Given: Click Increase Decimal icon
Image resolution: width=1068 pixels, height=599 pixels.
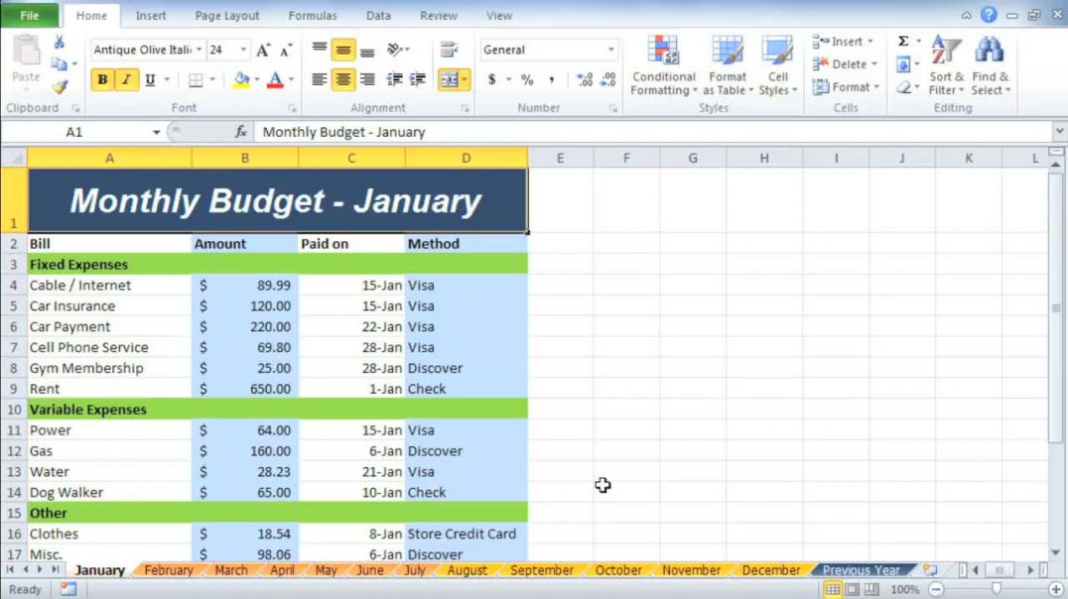Looking at the screenshot, I should (585, 79).
